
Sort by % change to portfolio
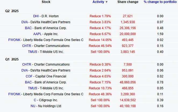[x=160, y=2]
